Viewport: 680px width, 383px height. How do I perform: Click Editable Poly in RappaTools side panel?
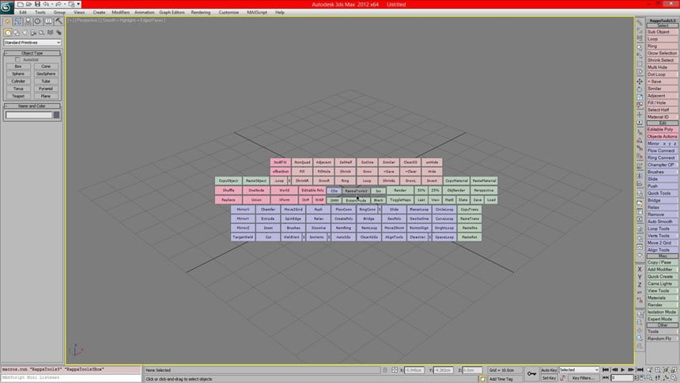click(662, 130)
